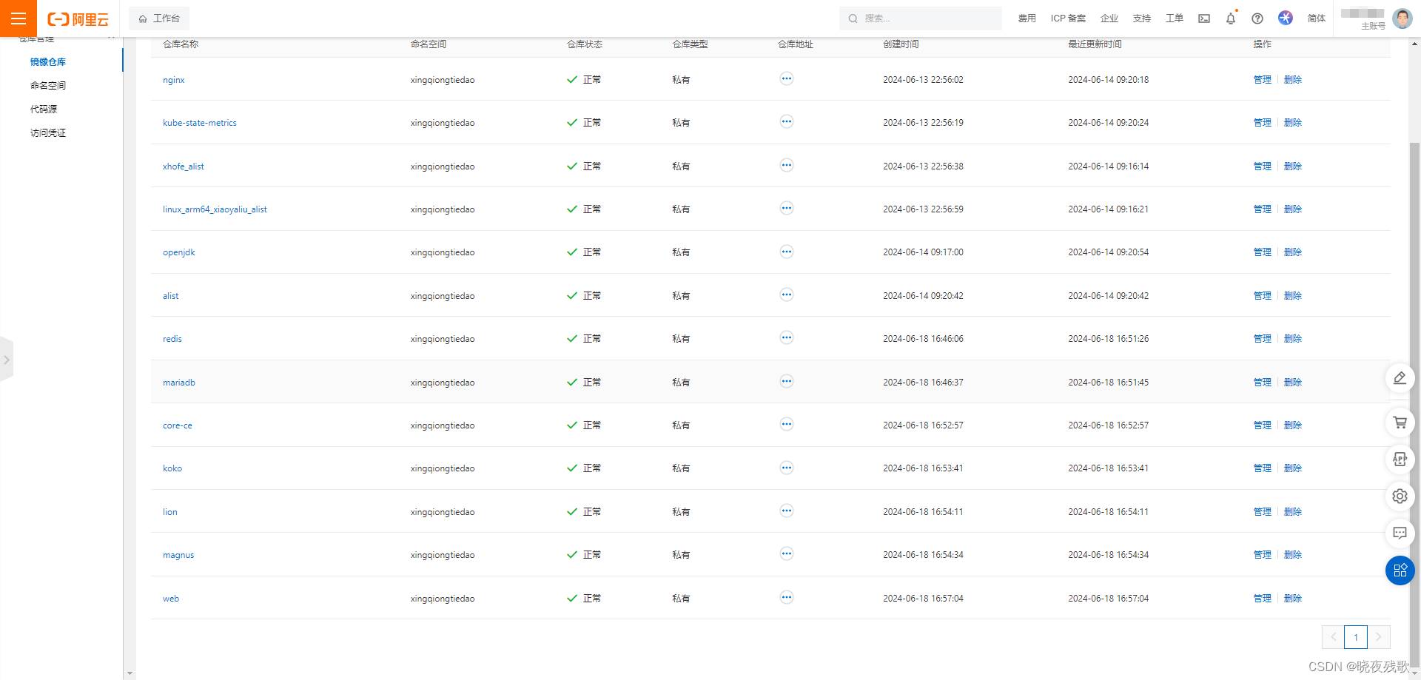Click 删除 for the lion repository
This screenshot has height=680, width=1421.
[x=1293, y=512]
